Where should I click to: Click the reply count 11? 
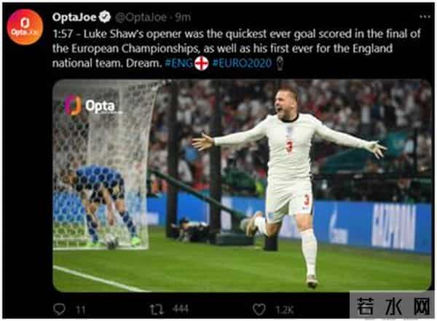[81, 309]
